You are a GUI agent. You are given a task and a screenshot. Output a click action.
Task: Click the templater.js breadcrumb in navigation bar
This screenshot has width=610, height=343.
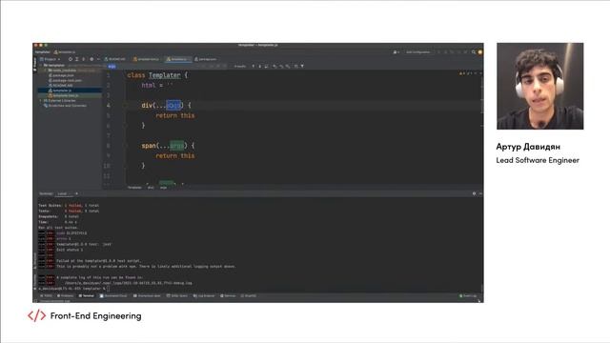pos(65,51)
